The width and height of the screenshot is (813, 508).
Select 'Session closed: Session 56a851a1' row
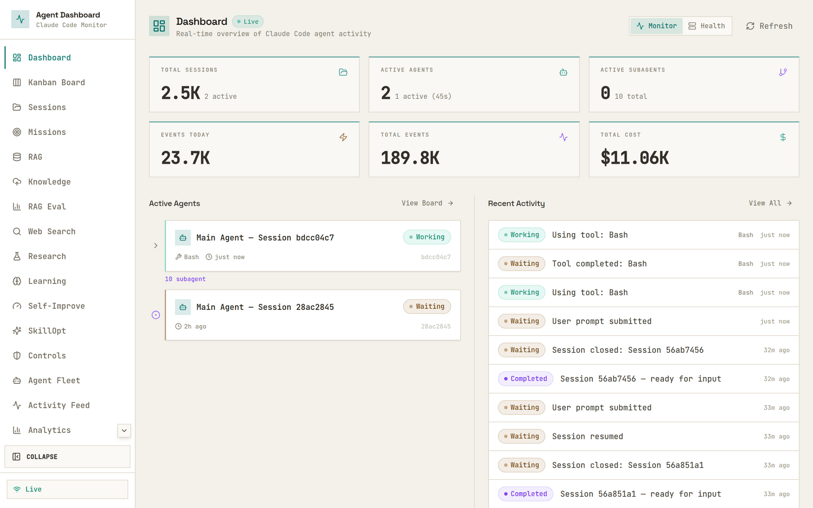[644, 465]
